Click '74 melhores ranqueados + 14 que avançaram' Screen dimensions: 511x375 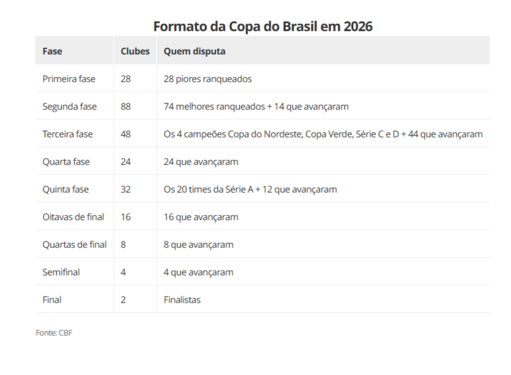pos(256,107)
